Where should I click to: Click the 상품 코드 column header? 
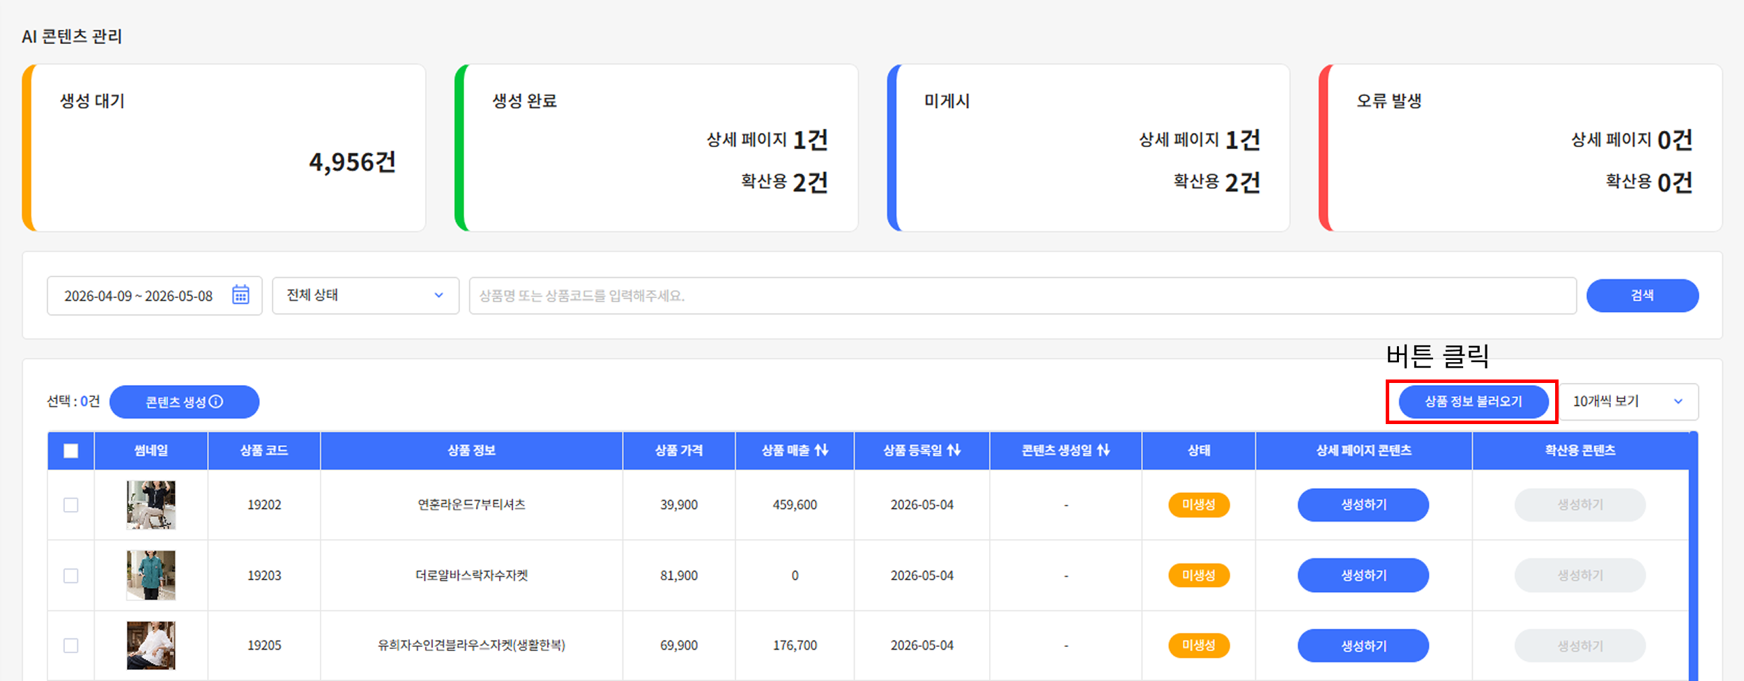pyautogui.click(x=264, y=451)
